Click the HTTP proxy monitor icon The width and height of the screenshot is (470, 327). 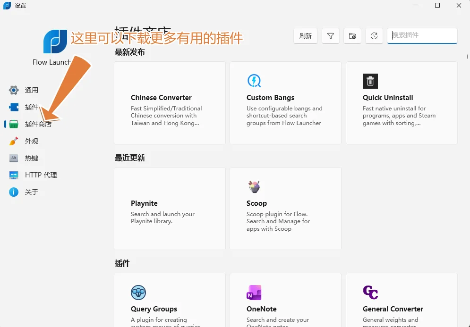coord(14,175)
